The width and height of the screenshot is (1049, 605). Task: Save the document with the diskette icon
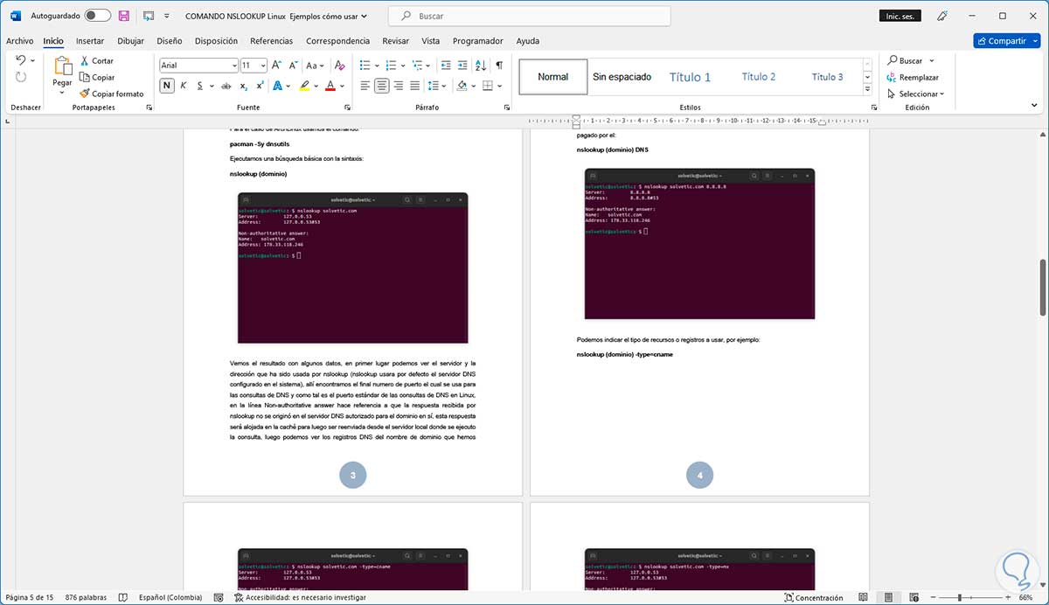pyautogui.click(x=124, y=16)
